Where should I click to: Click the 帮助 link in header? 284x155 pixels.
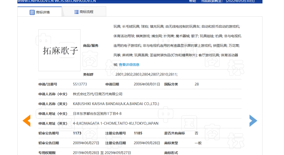click(192, 1)
